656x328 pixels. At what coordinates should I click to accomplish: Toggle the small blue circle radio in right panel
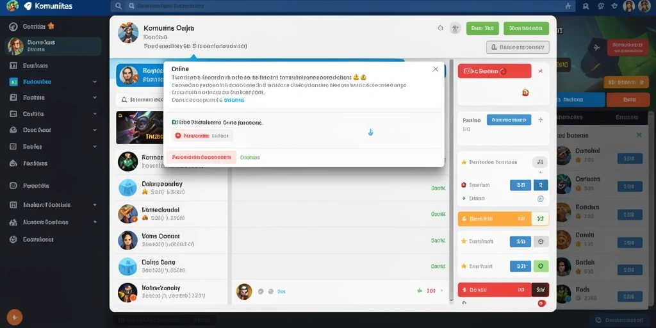pyautogui.click(x=540, y=199)
